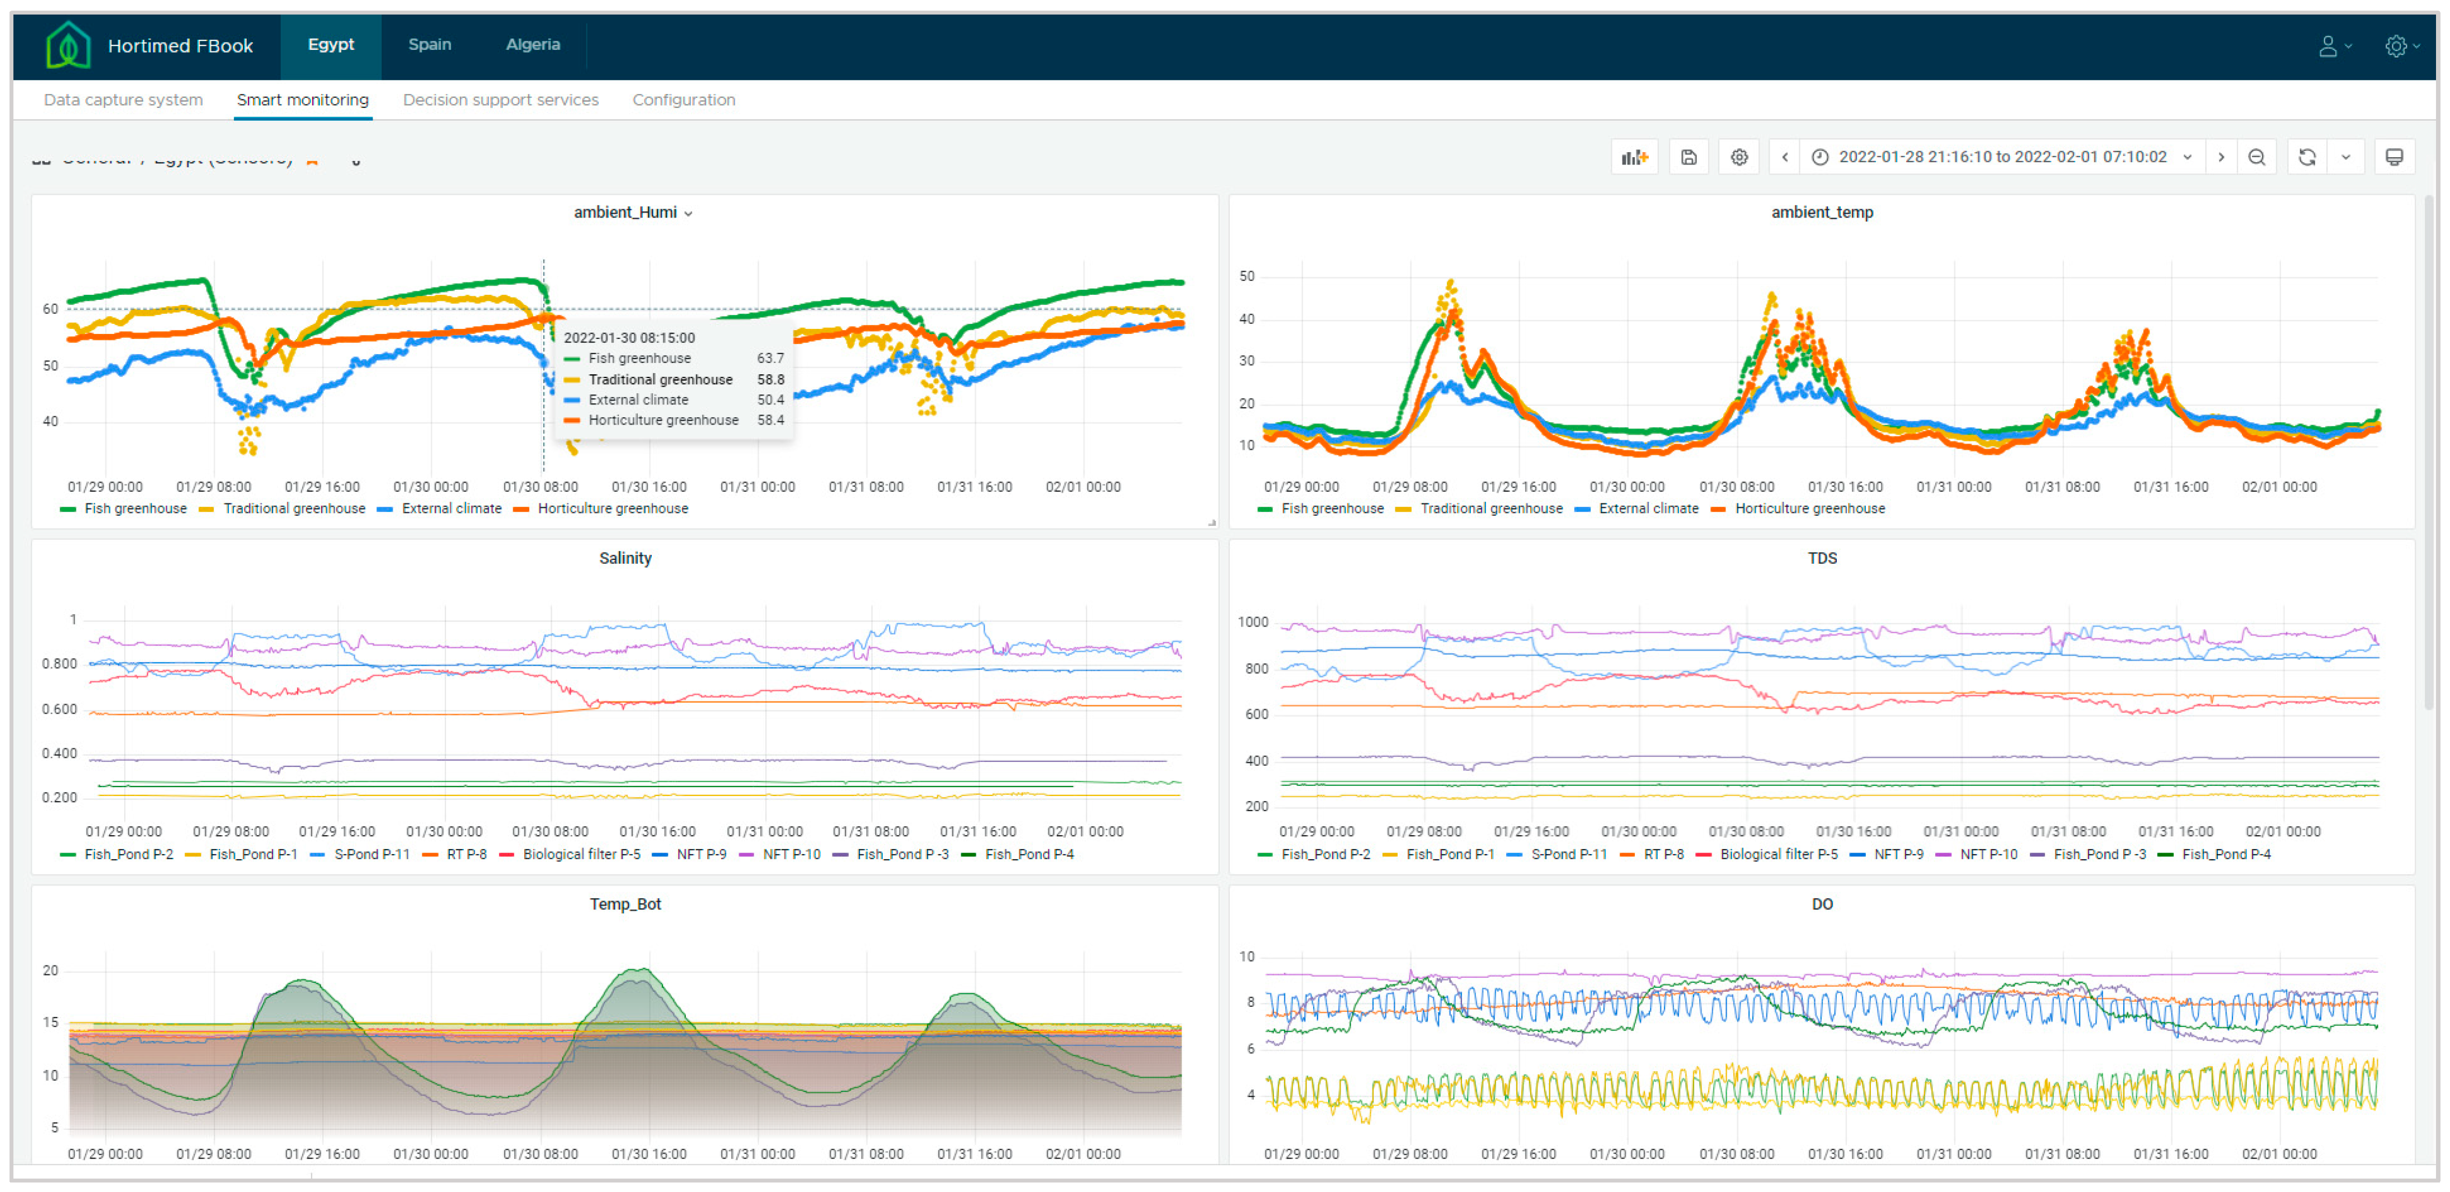Open dashboard settings gear icon
Screen dimensions: 2450x1192
pyautogui.click(x=1738, y=158)
